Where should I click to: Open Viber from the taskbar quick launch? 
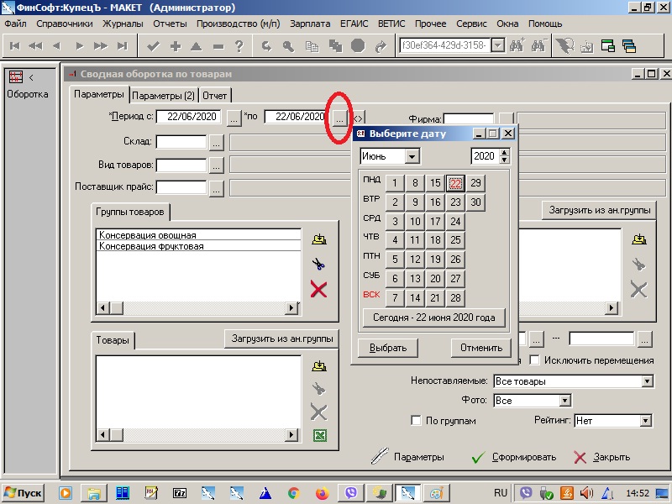[x=350, y=493]
